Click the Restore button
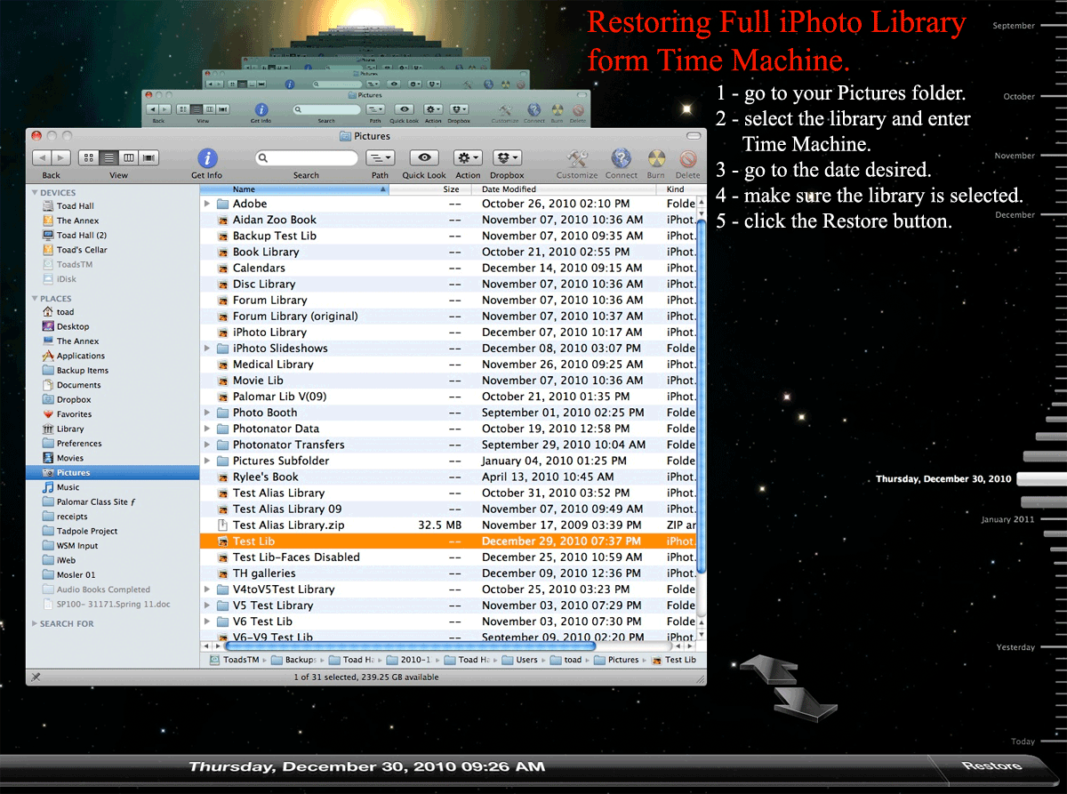The image size is (1067, 794). [x=991, y=766]
